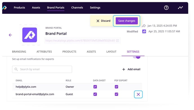Click the search magnifier icon
Screen dimensions: 194x110
(x=16, y=69)
